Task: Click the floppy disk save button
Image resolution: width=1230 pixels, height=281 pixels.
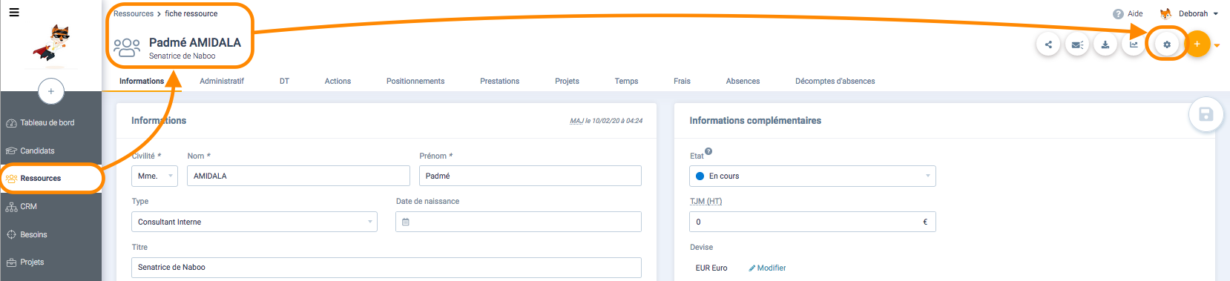Action: pyautogui.click(x=1206, y=114)
